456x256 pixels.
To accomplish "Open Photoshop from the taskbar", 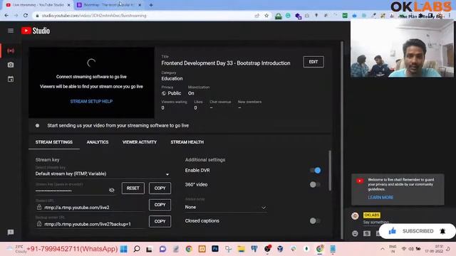I will 215,249.
